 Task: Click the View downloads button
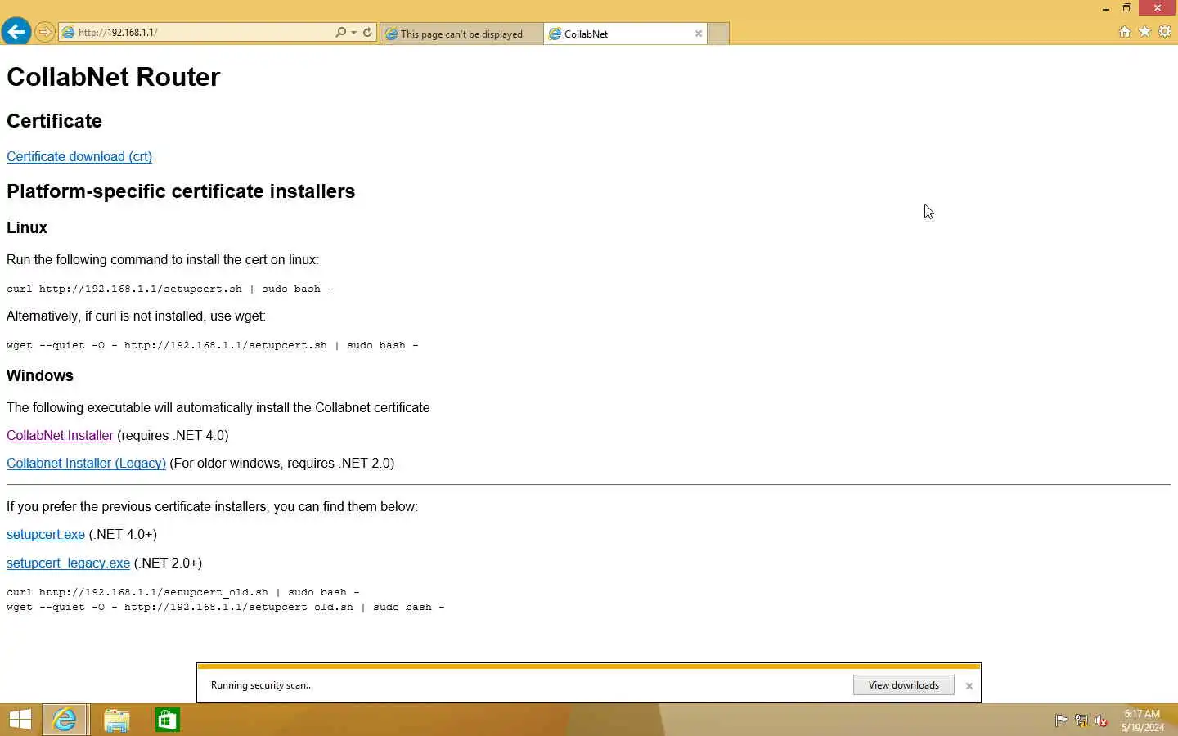pyautogui.click(x=904, y=685)
